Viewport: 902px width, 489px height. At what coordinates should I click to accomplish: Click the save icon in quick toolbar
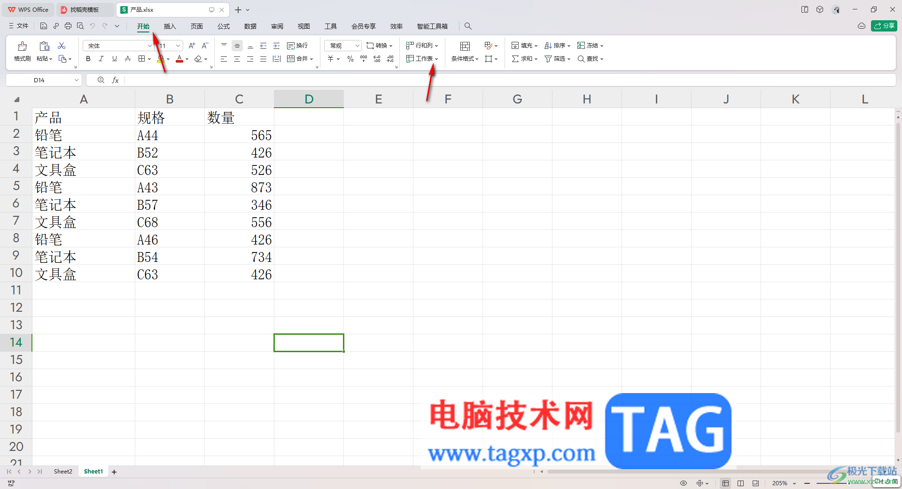coord(44,26)
